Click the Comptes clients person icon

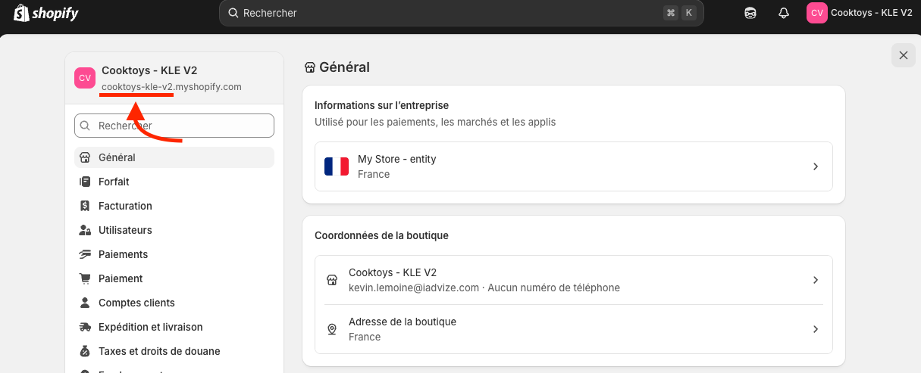(x=85, y=303)
